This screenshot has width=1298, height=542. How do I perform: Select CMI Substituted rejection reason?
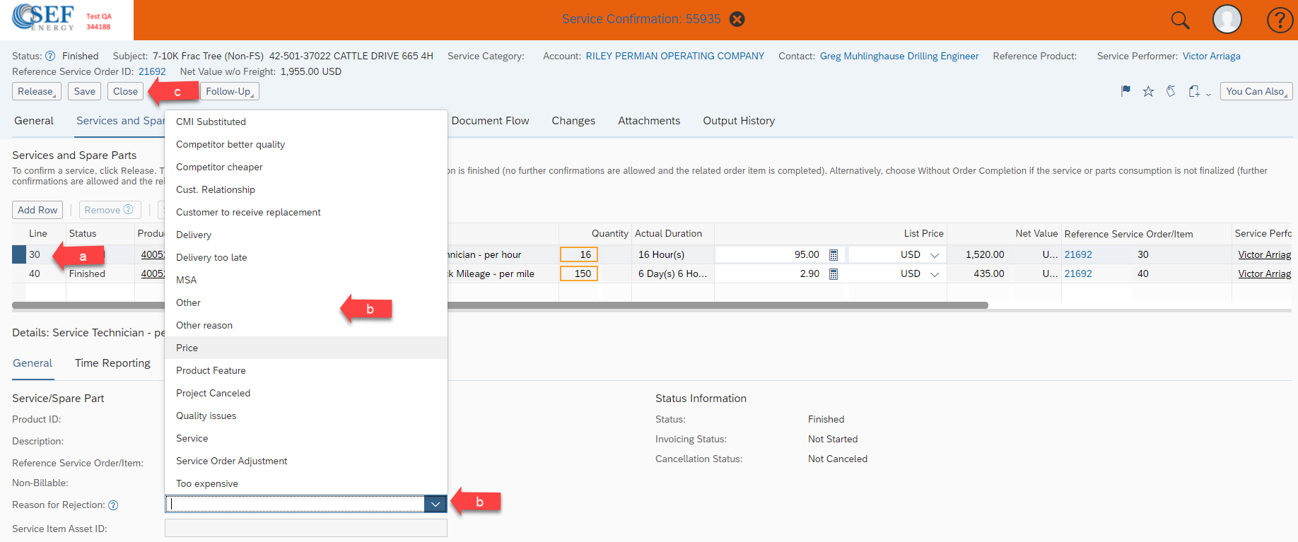(306, 122)
